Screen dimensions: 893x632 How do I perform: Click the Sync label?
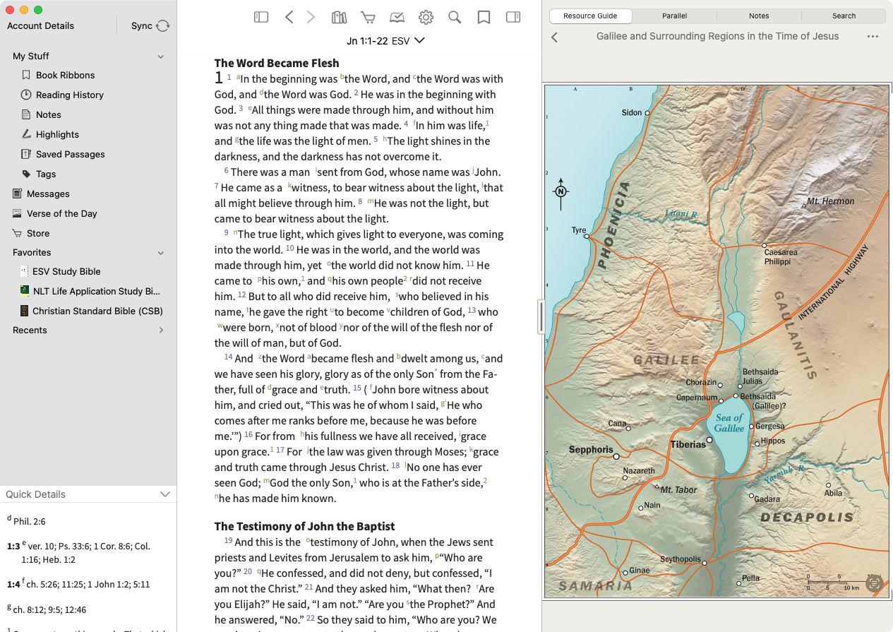(x=142, y=26)
